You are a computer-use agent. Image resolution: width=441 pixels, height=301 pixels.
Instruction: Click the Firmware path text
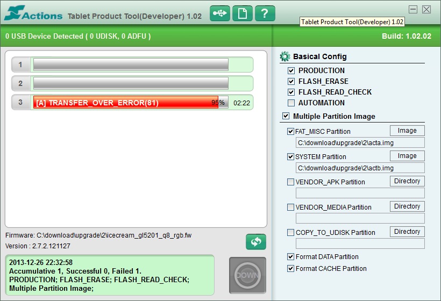(98, 235)
